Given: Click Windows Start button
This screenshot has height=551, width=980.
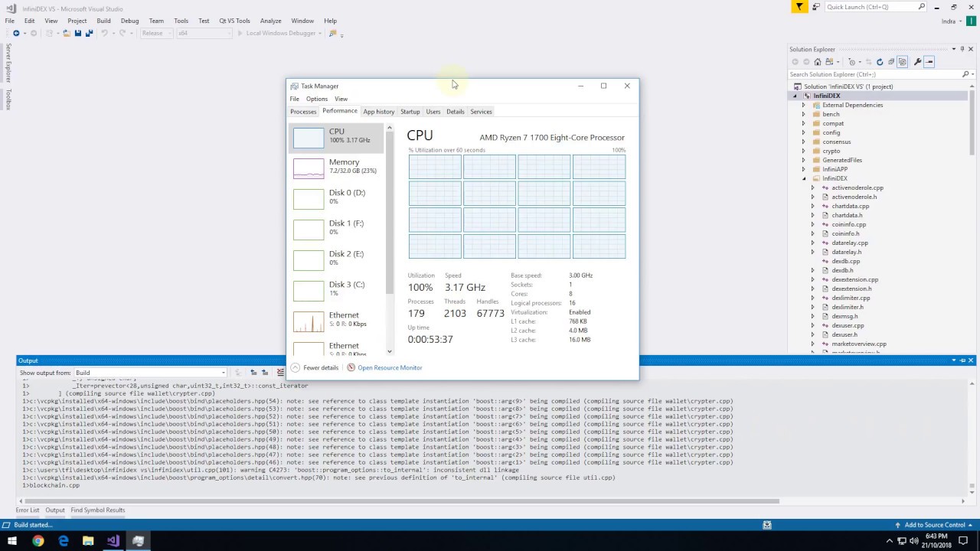Looking at the screenshot, I should [x=12, y=541].
